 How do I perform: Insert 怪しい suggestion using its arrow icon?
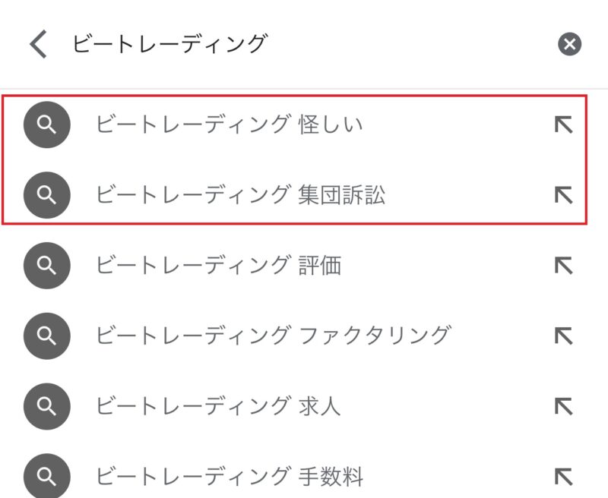(563, 124)
